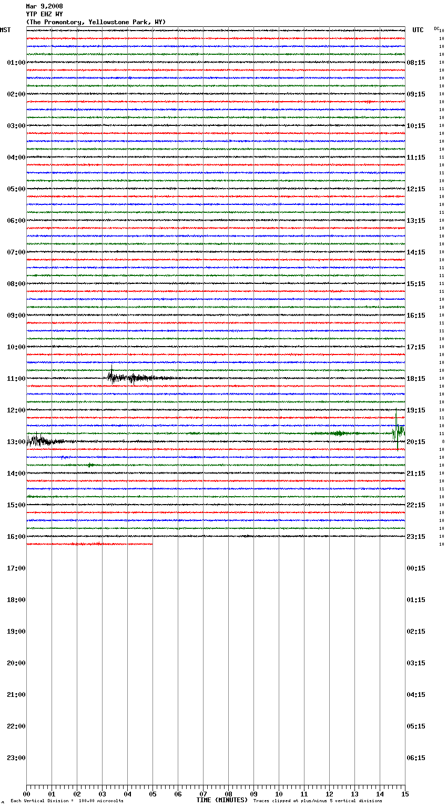Screen dimensions: 447x808
Task: Select the MST time label '16:00'
Action: pos(16,537)
